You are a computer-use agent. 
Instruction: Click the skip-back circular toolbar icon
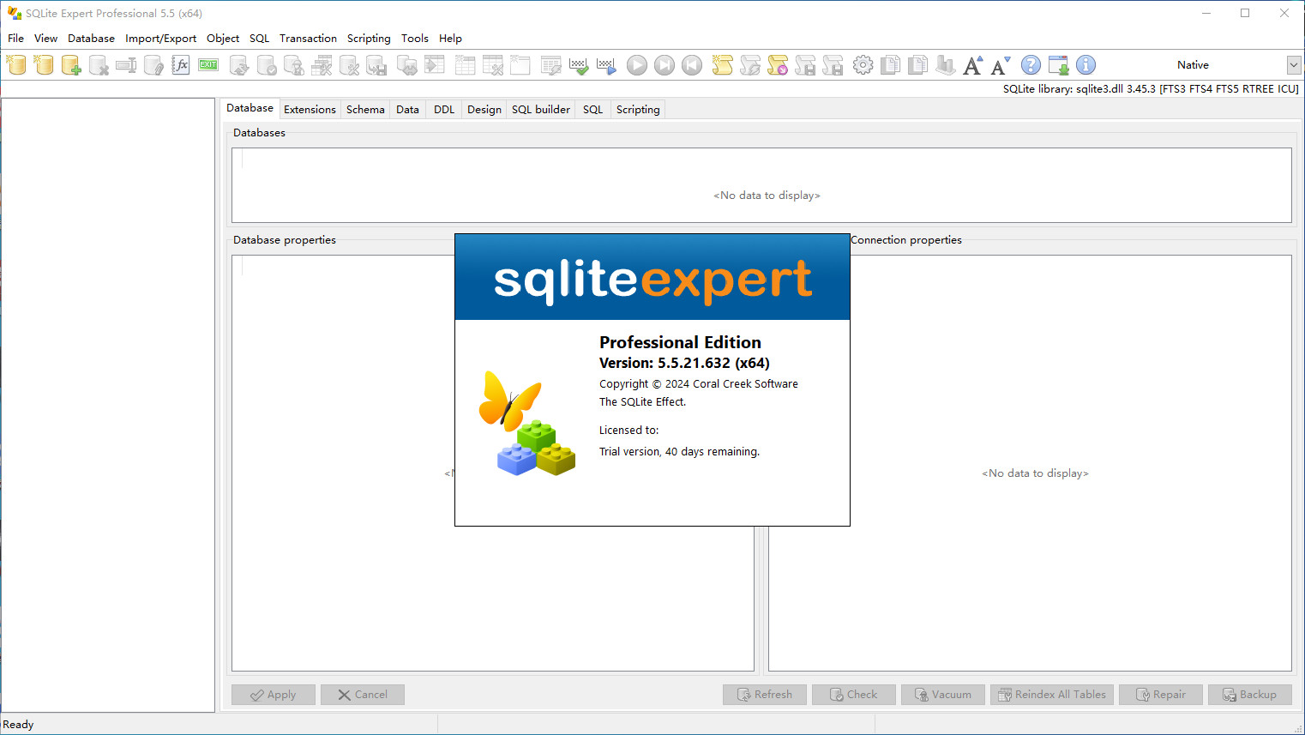click(692, 65)
